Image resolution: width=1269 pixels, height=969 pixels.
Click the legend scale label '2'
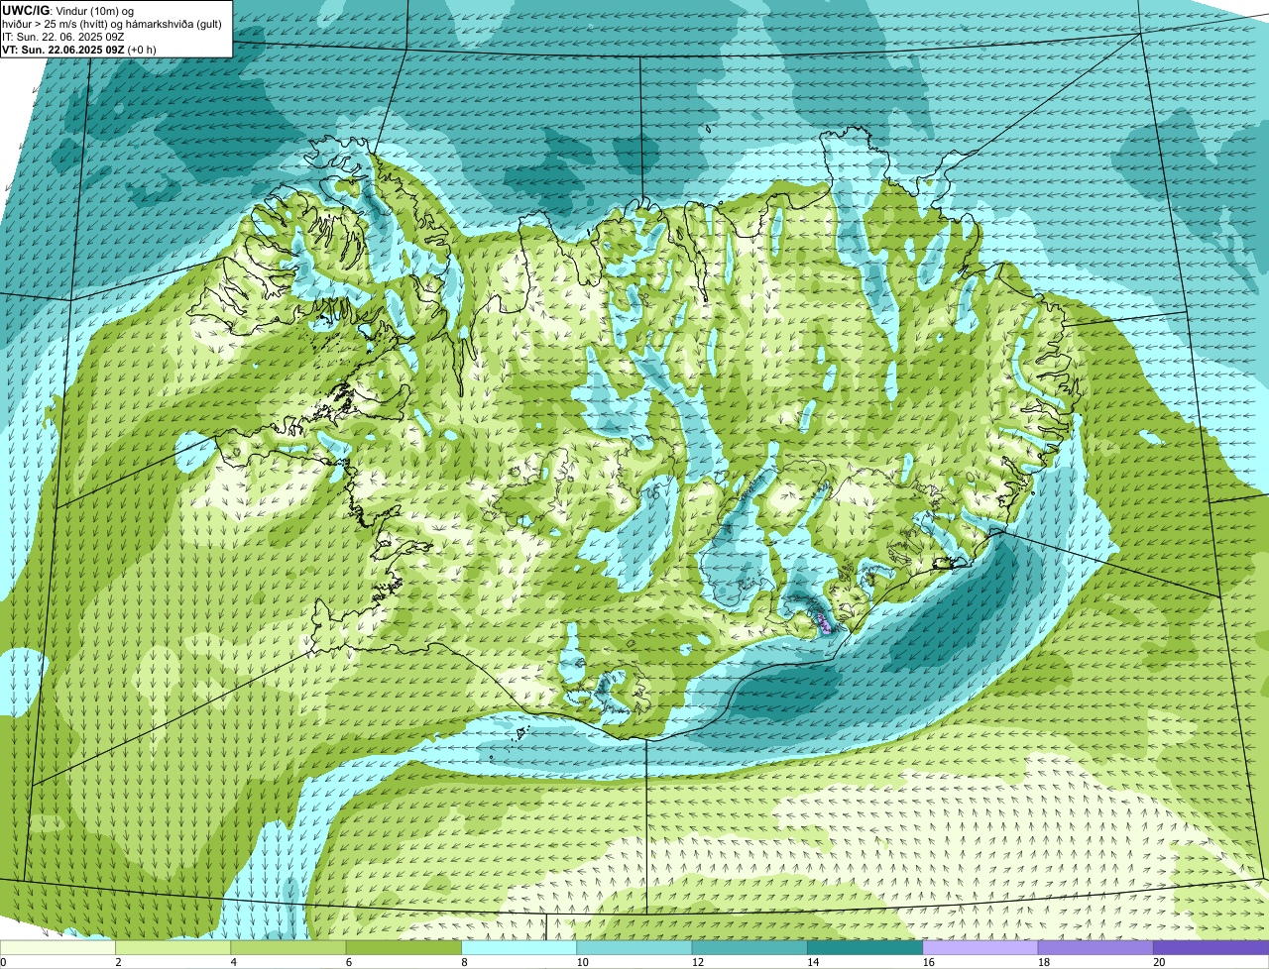[x=118, y=962]
